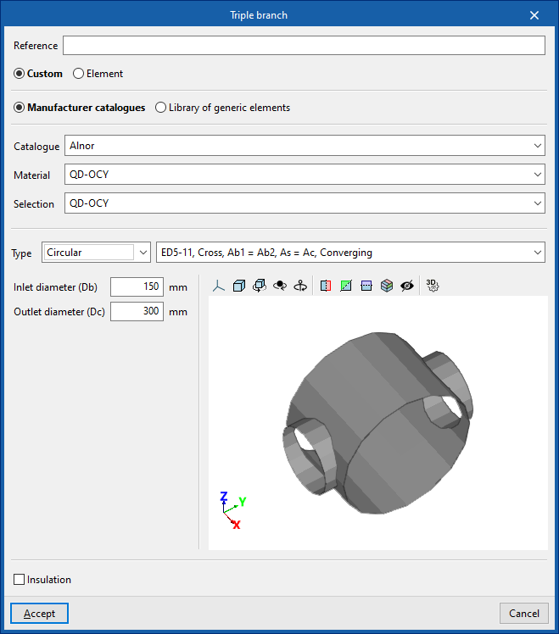Click the Inlet diameter (Db) field
Viewport: 559px width, 634px height.
pyautogui.click(x=137, y=286)
